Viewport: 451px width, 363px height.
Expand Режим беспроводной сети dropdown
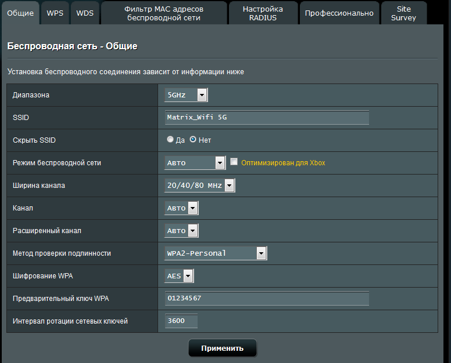pos(195,163)
